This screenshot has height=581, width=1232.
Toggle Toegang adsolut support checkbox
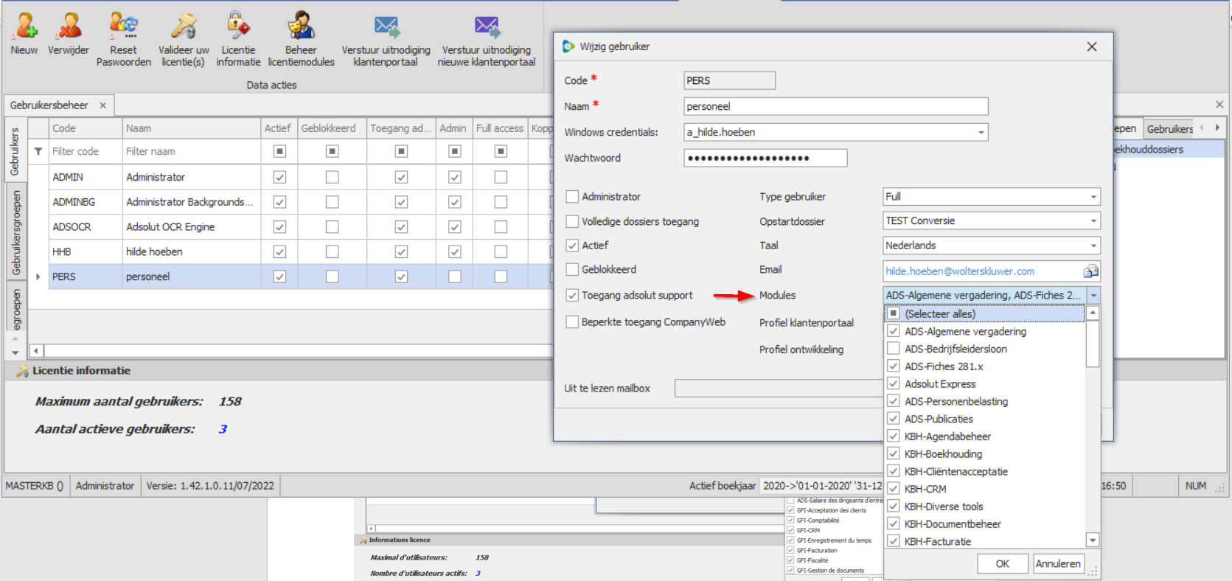pos(572,295)
